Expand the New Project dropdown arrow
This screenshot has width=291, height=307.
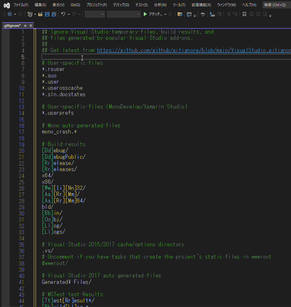click(x=35, y=14)
